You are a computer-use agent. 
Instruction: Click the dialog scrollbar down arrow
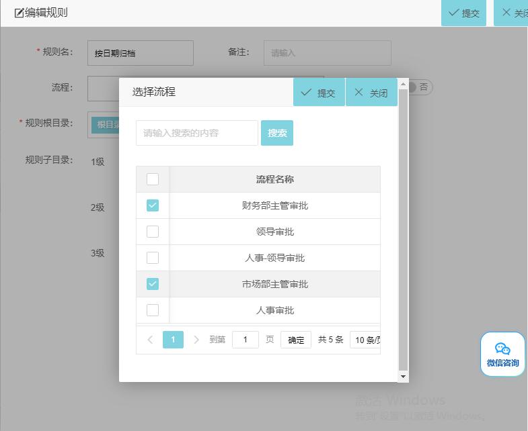click(x=403, y=376)
